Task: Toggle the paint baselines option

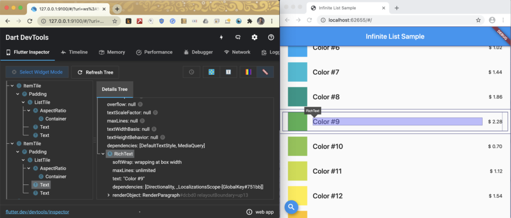Action: [x=228, y=72]
